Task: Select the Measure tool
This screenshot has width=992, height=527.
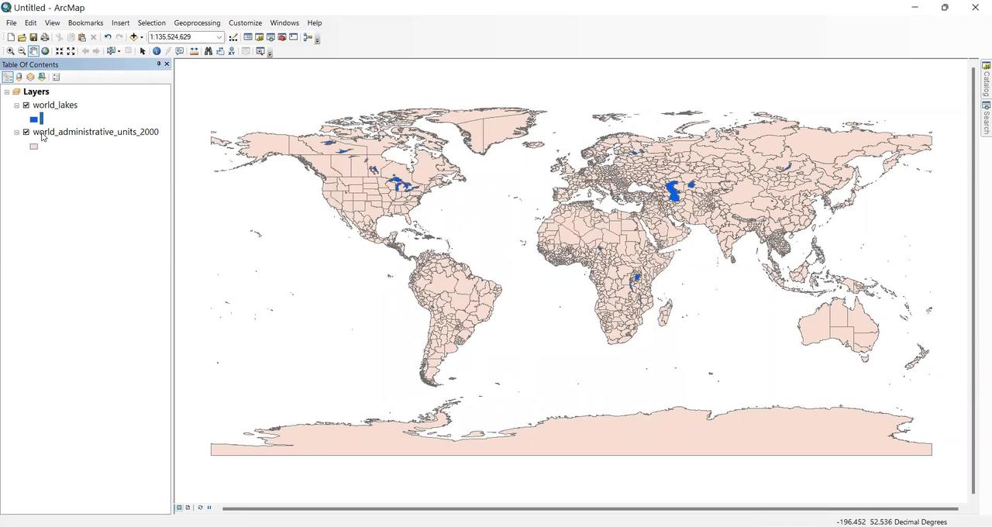Action: [193, 51]
